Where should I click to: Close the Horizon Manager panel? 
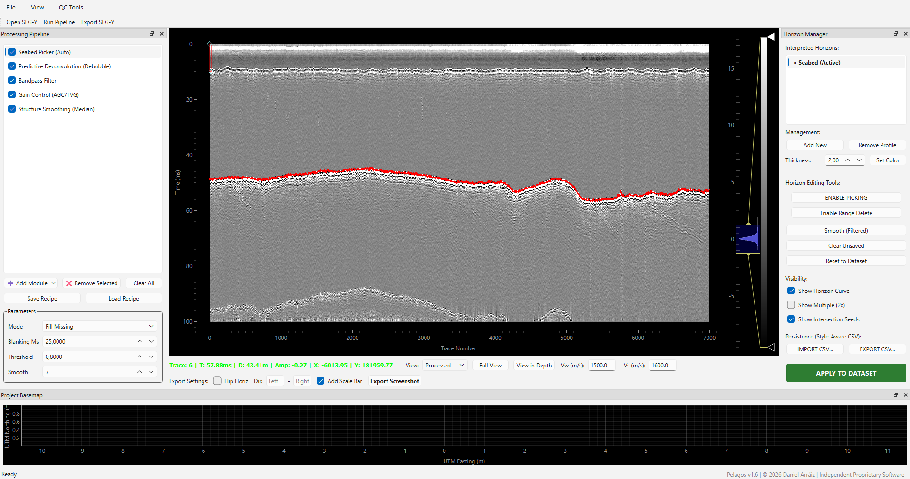[905, 33]
